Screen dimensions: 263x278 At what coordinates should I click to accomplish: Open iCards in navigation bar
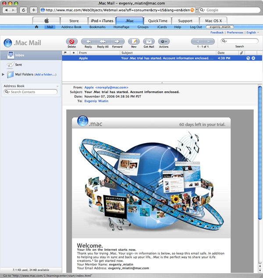(x=162, y=27)
